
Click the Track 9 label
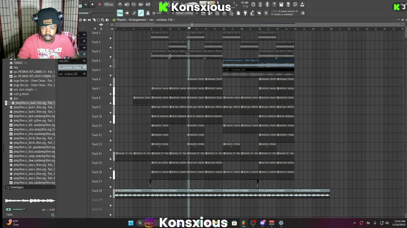pyautogui.click(x=97, y=107)
